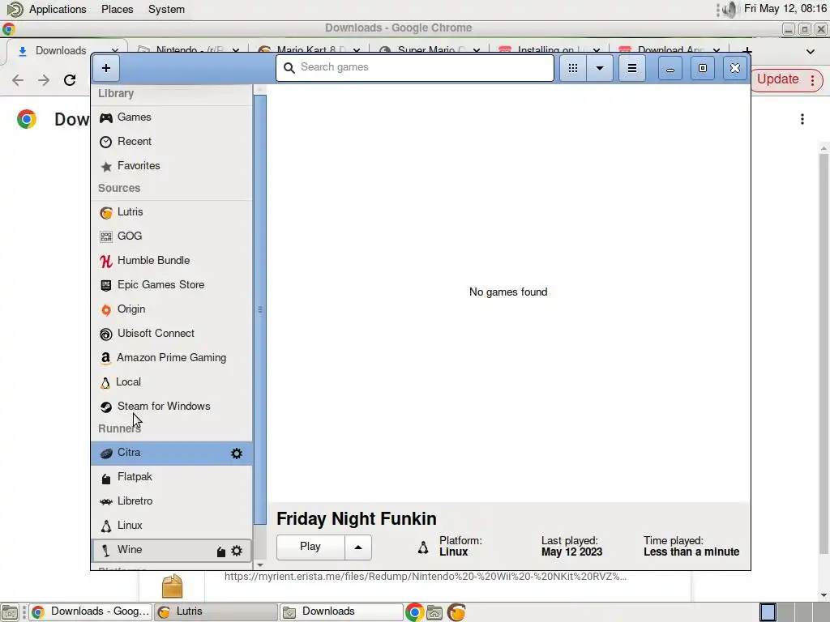The width and height of the screenshot is (830, 622).
Task: Open the Applications menu
Action: [x=58, y=10]
